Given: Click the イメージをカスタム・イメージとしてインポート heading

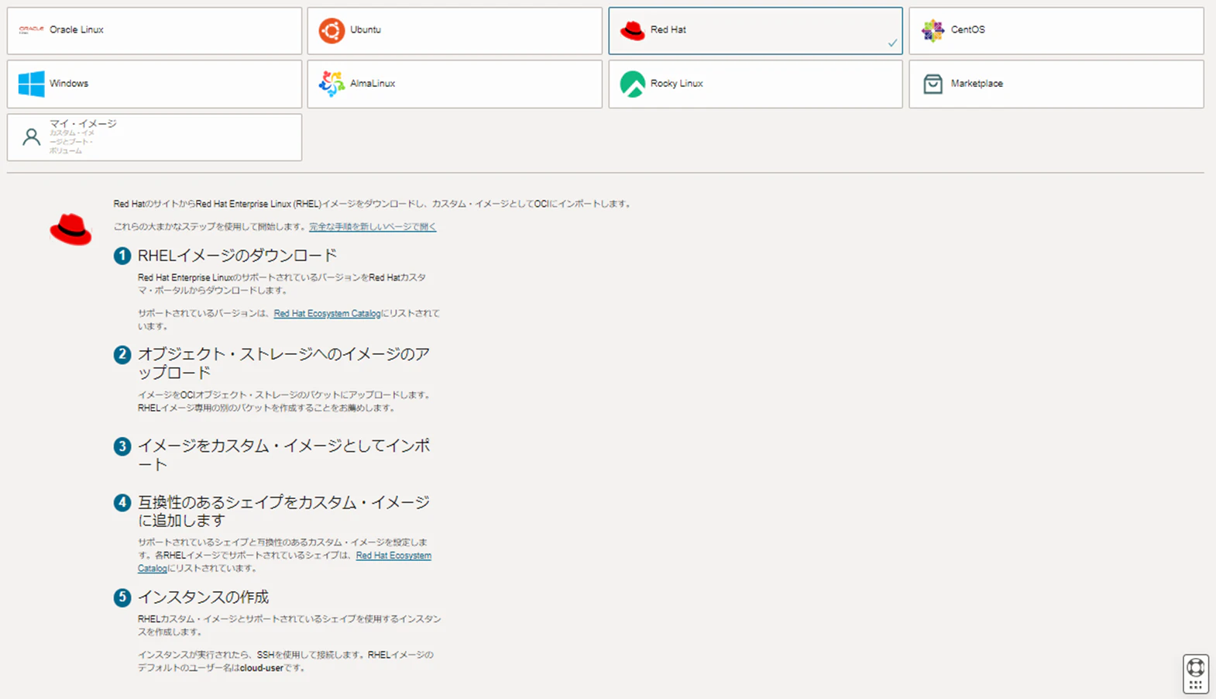Looking at the screenshot, I should 283,455.
